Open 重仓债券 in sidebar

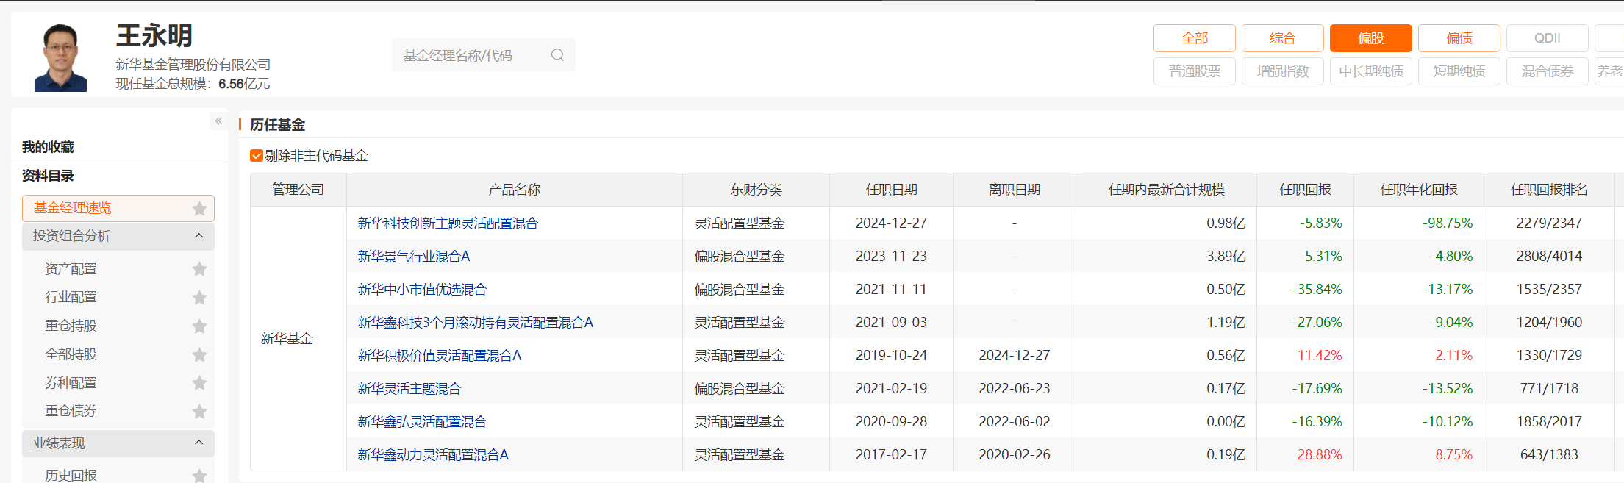(x=71, y=411)
